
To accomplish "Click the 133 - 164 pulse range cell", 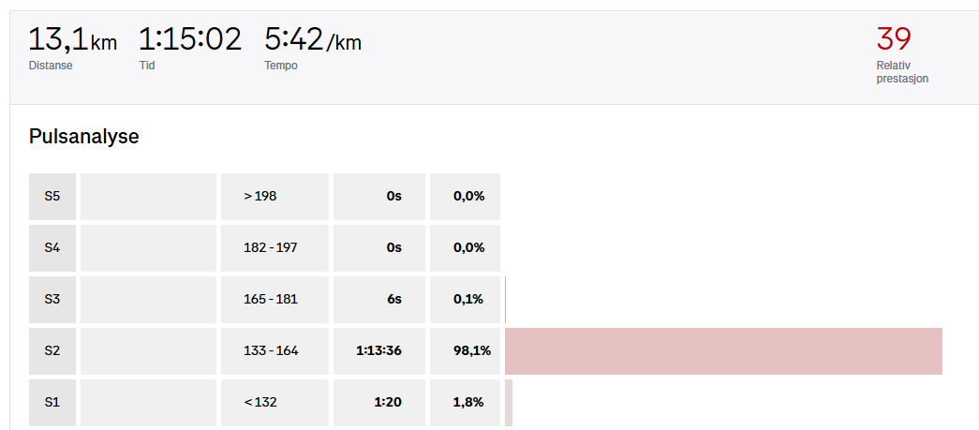I will pyautogui.click(x=274, y=350).
